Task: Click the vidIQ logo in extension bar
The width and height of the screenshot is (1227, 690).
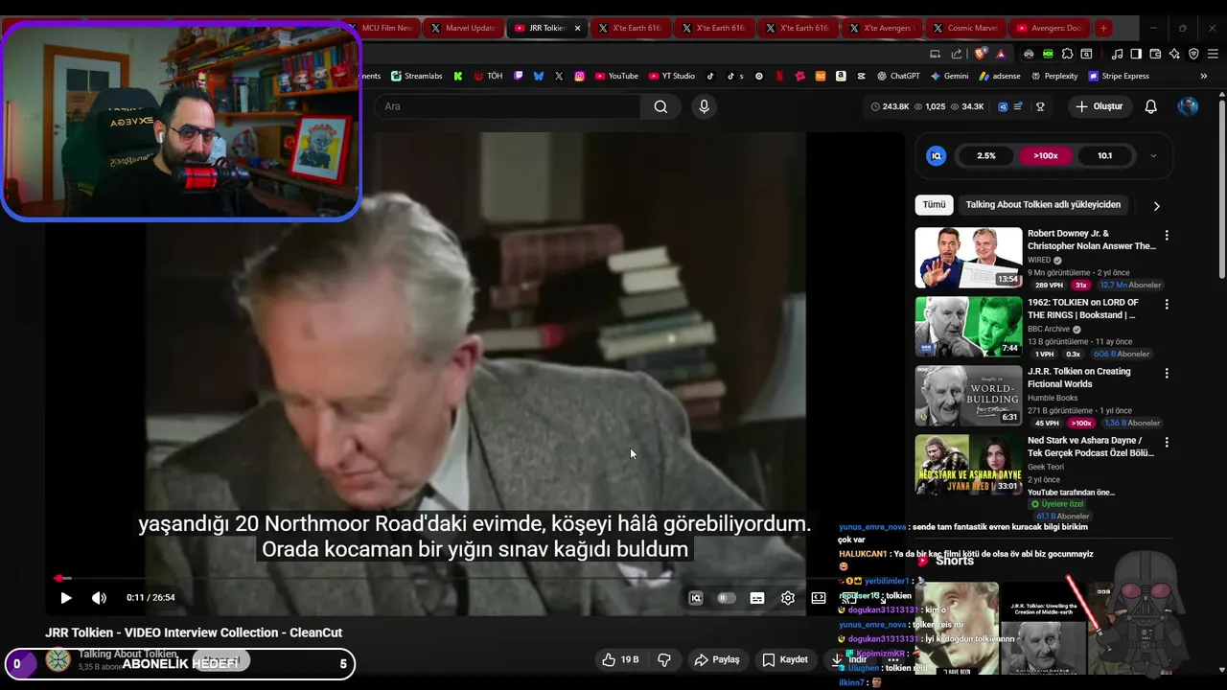Action: (1003, 106)
